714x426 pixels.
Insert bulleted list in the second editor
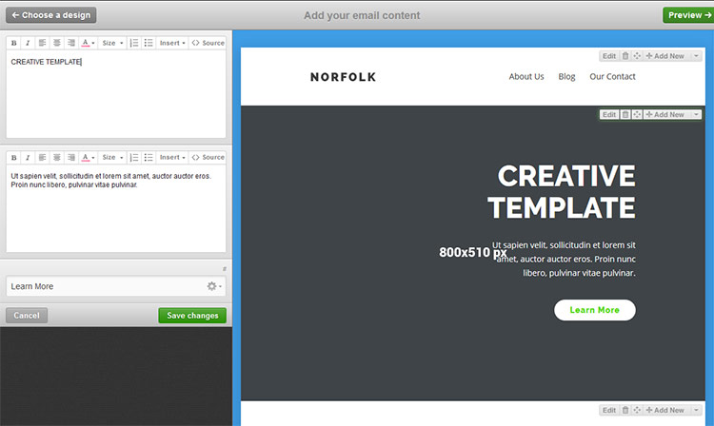coord(149,157)
